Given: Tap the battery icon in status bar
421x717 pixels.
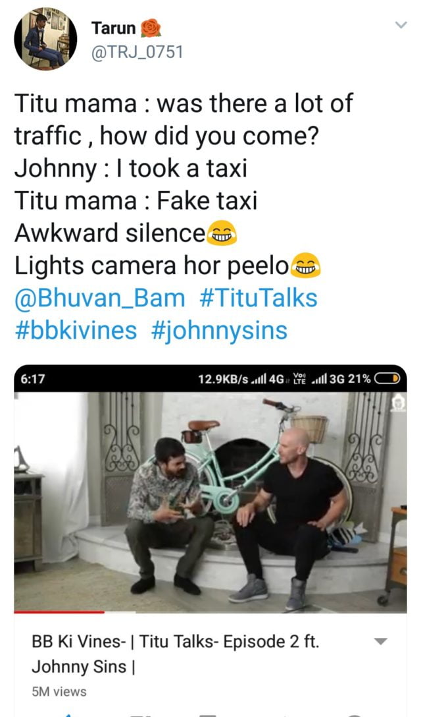Looking at the screenshot, I should [387, 379].
